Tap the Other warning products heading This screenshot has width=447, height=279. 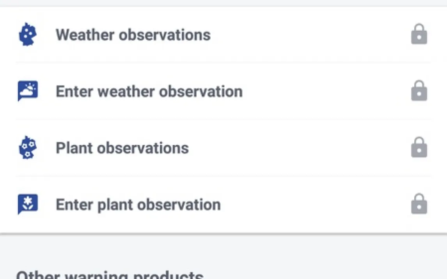pyautogui.click(x=110, y=274)
